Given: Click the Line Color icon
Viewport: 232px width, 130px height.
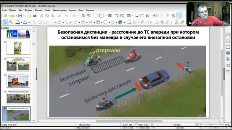Looking at the screenshot, I should [x=18, y=22].
